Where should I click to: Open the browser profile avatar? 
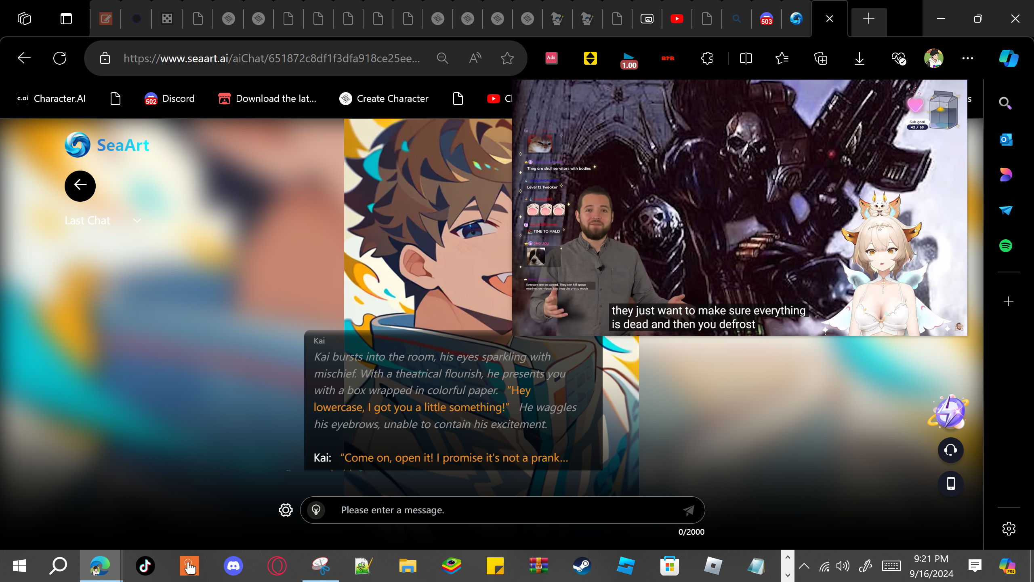point(933,58)
